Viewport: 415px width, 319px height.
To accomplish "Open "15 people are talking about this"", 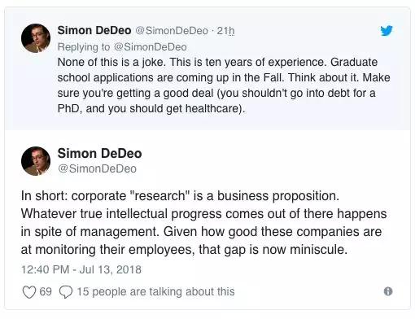I will (x=156, y=292).
